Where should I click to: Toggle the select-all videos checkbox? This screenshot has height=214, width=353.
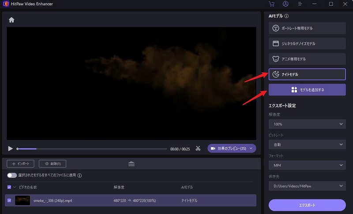pos(9,187)
